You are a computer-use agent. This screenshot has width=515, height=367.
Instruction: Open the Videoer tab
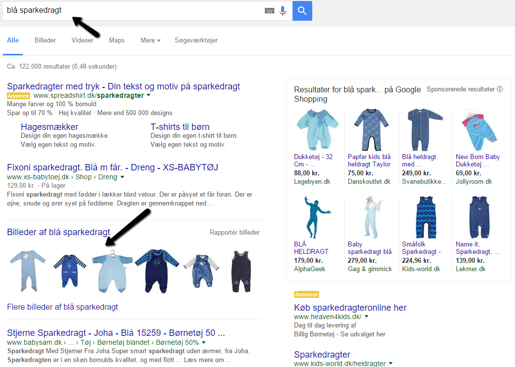(82, 41)
